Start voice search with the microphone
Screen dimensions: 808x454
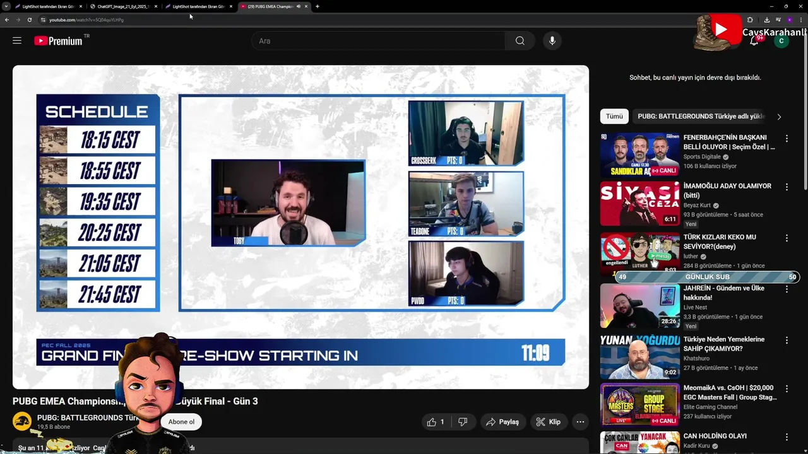[552, 41]
